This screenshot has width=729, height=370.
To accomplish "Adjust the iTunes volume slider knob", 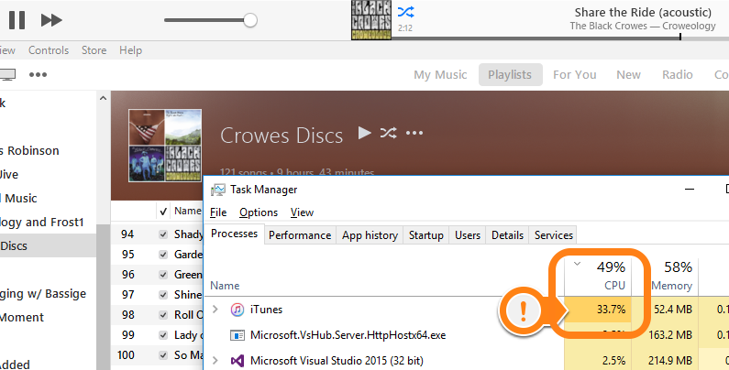I will click(250, 20).
